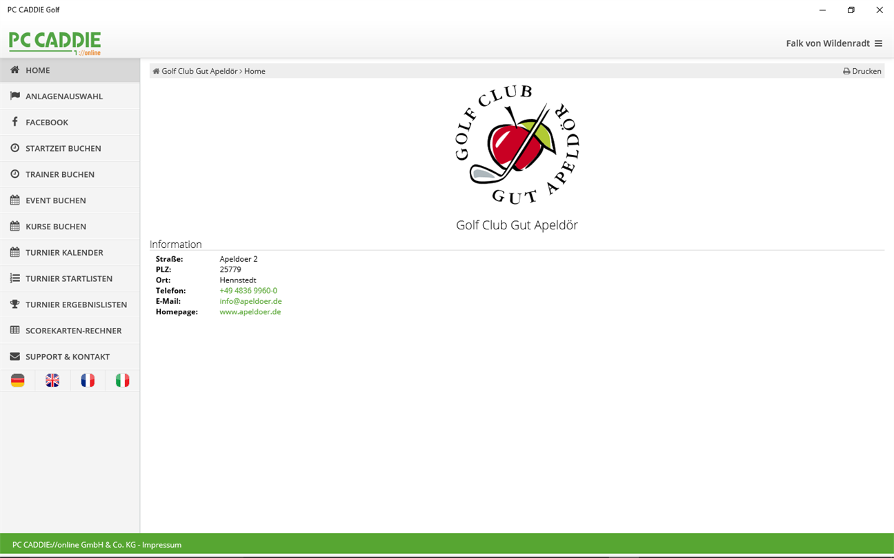Click the calendar icon beside Kurse Buchen

(14, 226)
